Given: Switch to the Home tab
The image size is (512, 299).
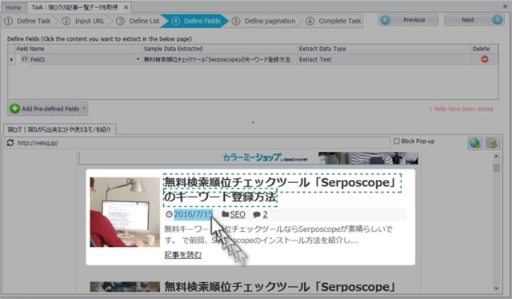Looking at the screenshot, I should tap(14, 7).
